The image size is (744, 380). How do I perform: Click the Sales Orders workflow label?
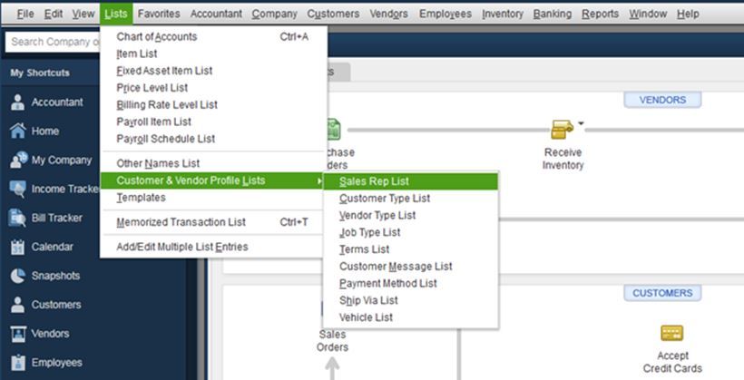(332, 341)
